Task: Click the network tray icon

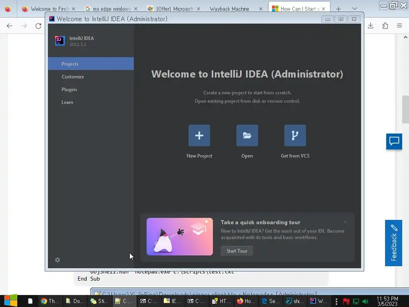Action: 356,301
